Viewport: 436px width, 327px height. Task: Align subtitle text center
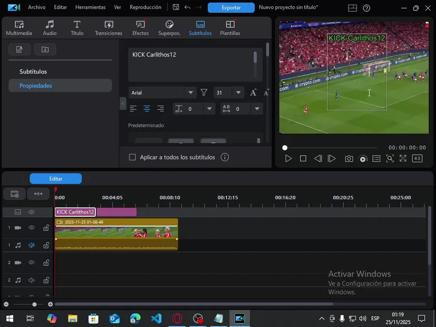coord(147,109)
